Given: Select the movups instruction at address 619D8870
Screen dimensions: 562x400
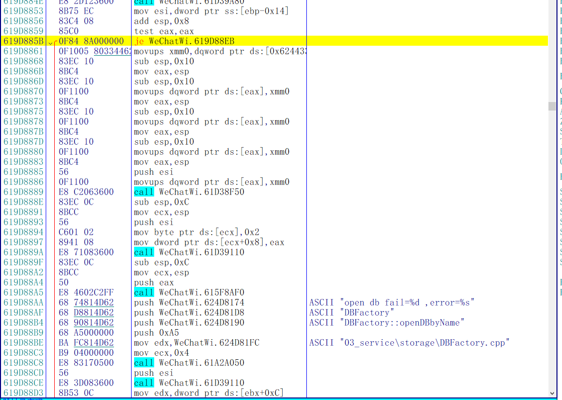Looking at the screenshot, I should [x=212, y=91].
